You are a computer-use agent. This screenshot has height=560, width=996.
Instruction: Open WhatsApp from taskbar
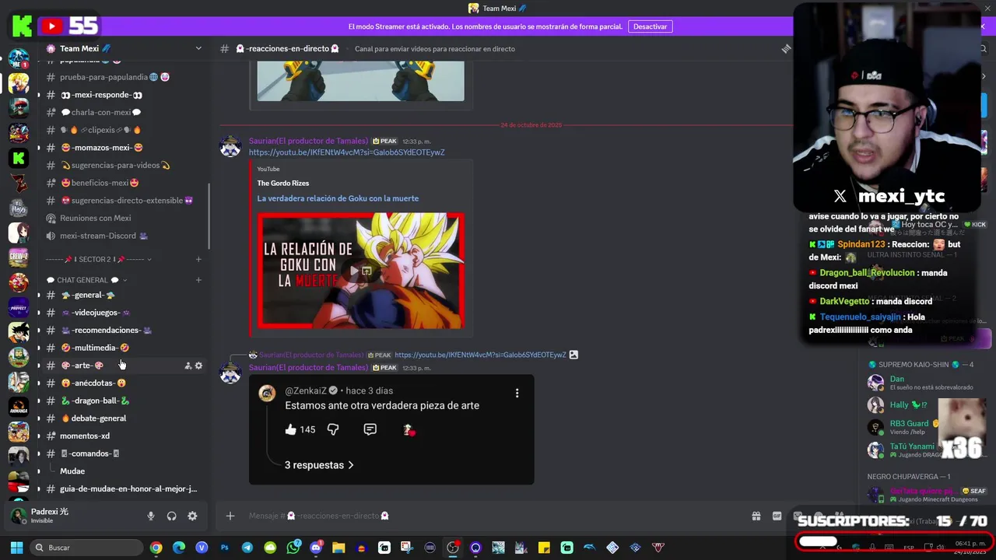(x=293, y=548)
